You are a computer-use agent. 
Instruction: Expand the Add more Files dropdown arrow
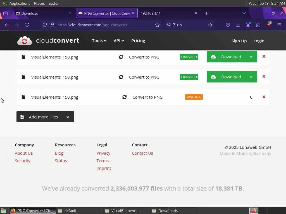coord(68,117)
